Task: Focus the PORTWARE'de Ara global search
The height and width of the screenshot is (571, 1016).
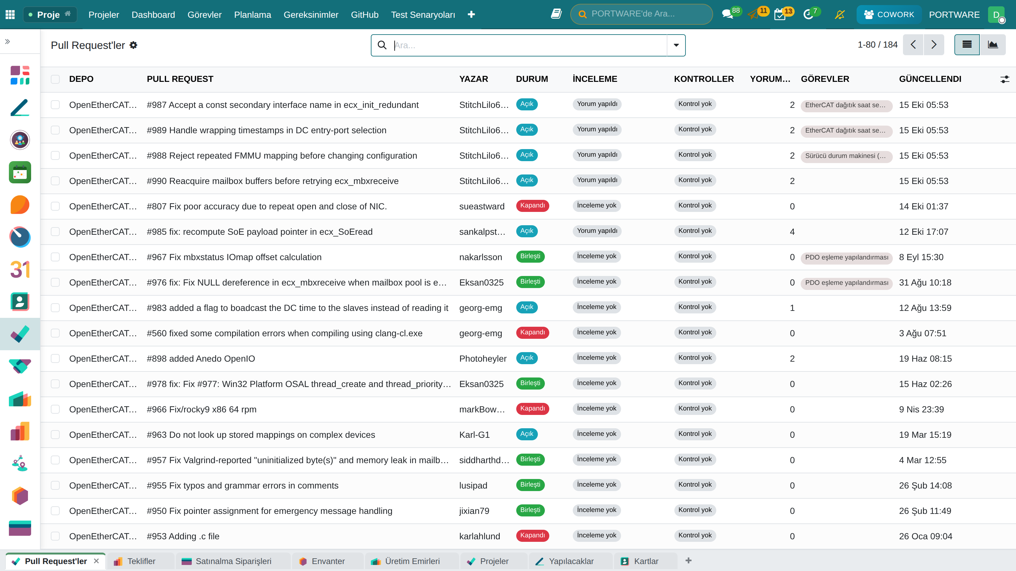Action: click(641, 14)
